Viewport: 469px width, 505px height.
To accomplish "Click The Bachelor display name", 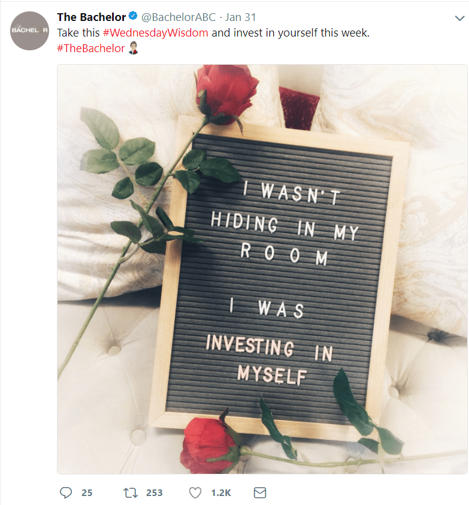I will click(x=92, y=17).
